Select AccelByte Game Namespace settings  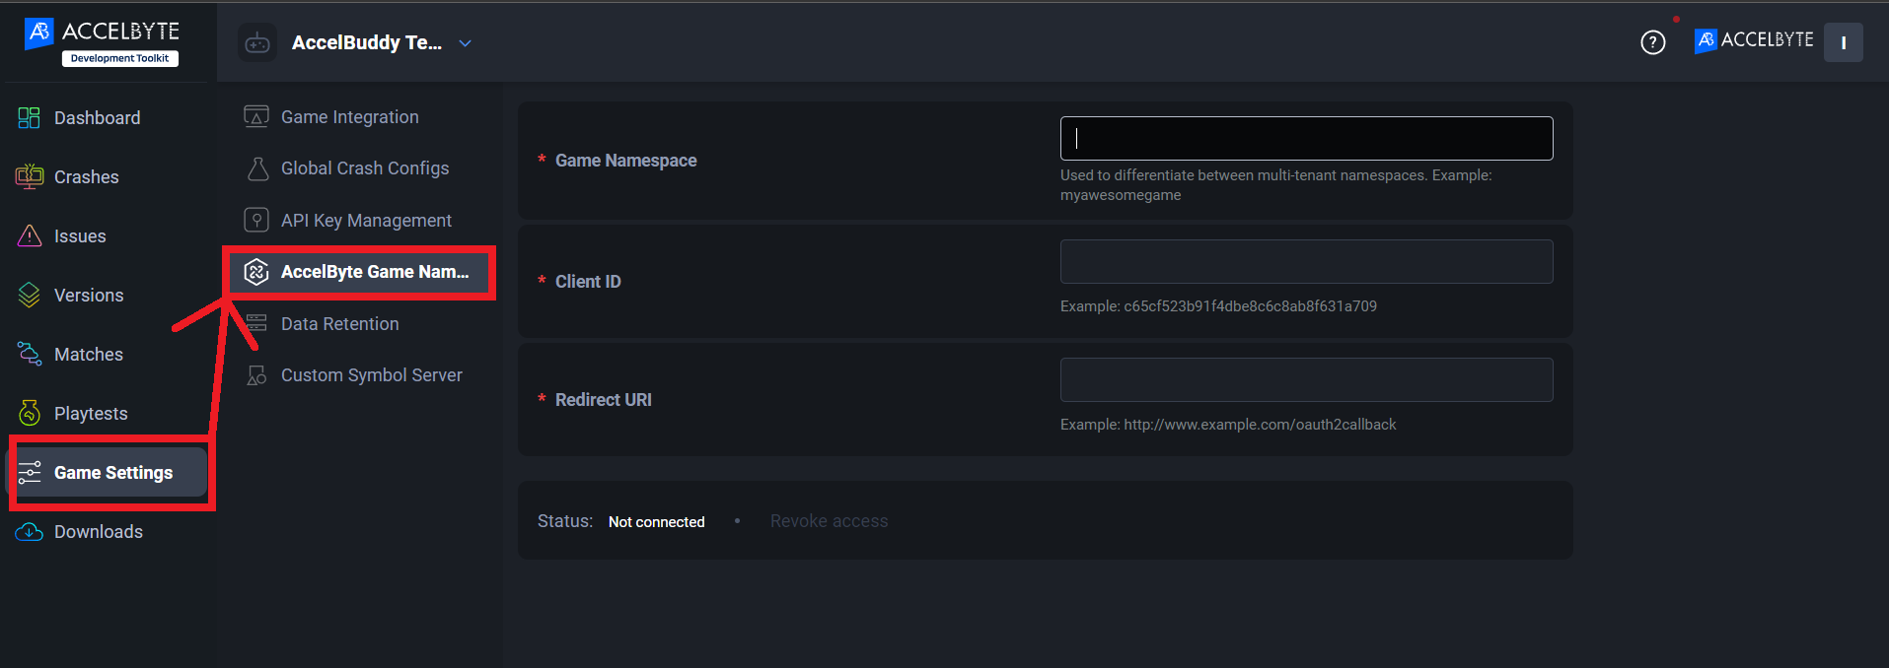360,272
